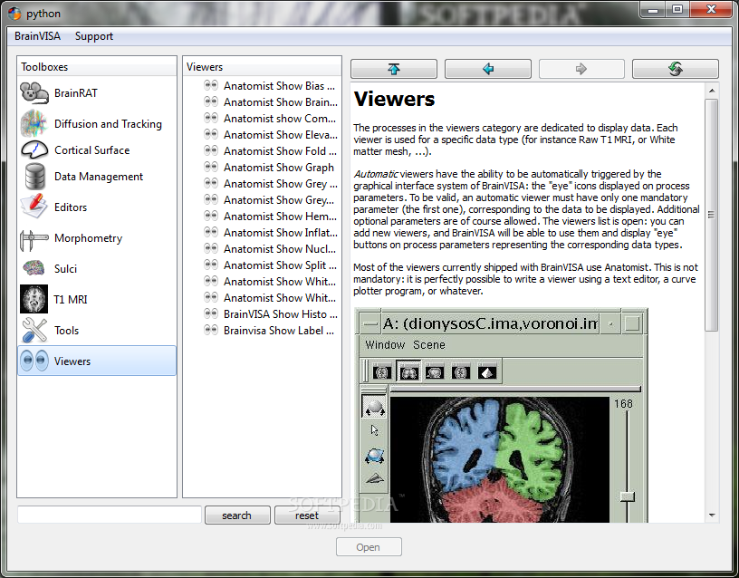Screen dimensions: 739x578
Task: Click the eyes icon beside Anatomist Show Inflat
Action: [x=211, y=232]
